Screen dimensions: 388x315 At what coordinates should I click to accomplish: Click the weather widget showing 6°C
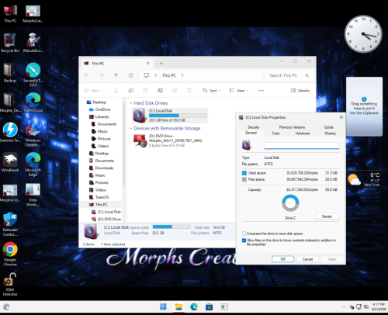(x=364, y=179)
